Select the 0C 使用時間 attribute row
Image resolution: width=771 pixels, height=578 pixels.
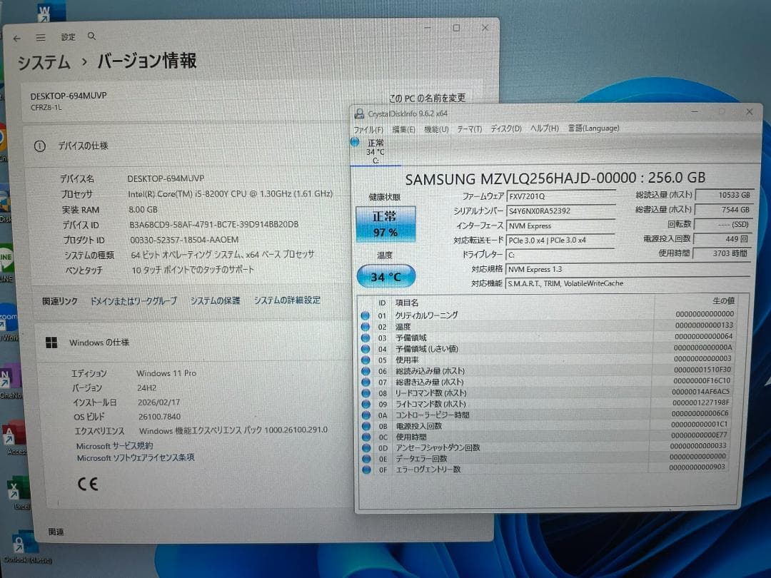pos(545,437)
